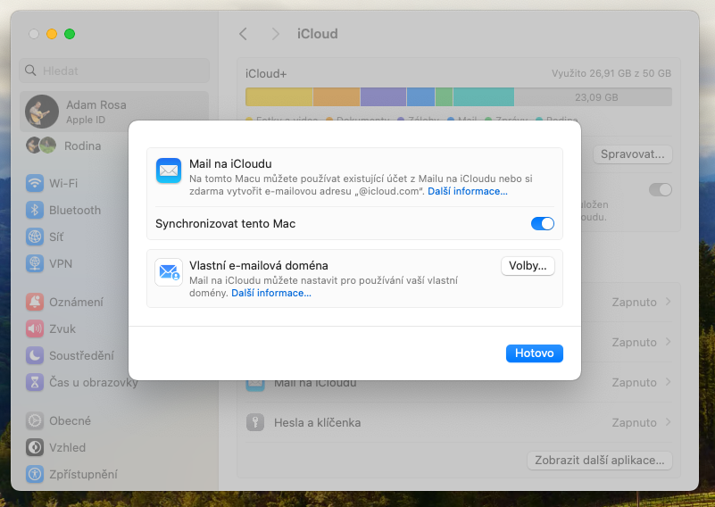Click the Bluetooth sidebar icon

[35, 210]
